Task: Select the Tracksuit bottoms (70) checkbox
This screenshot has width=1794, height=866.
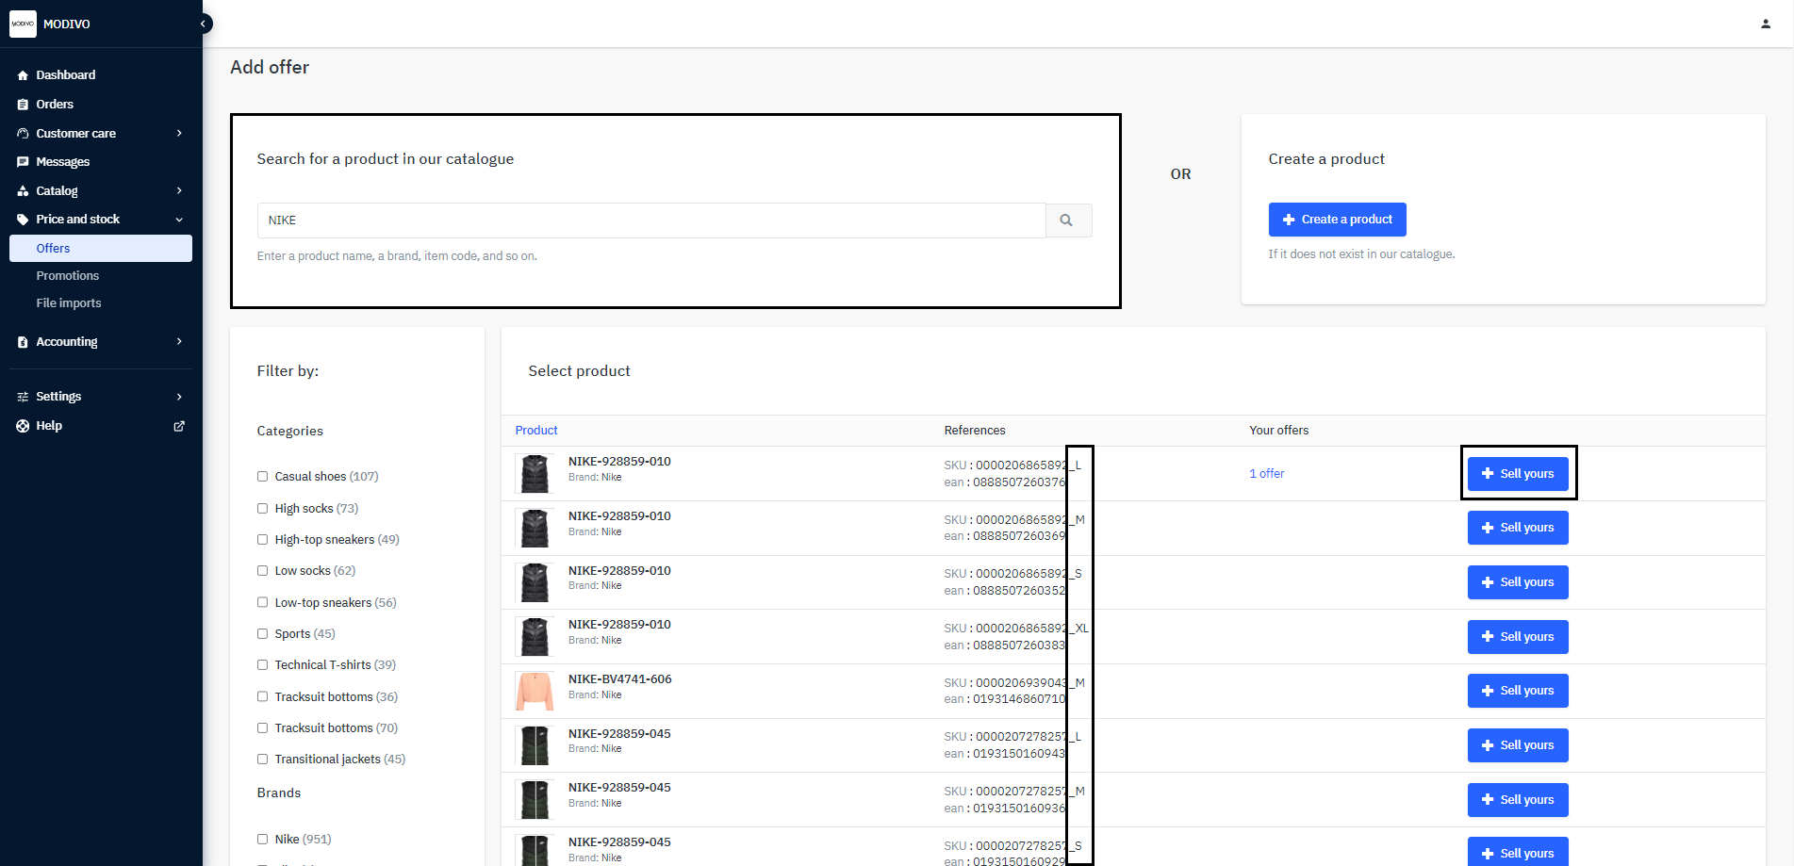Action: pyautogui.click(x=263, y=728)
